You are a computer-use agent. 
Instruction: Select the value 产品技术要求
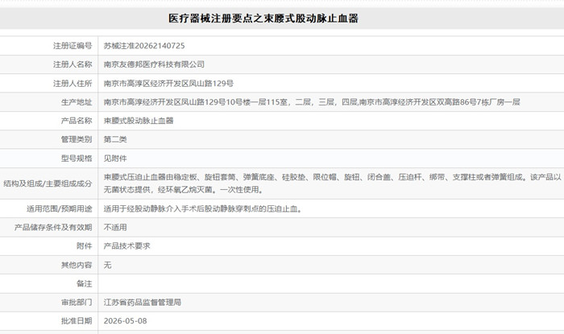point(127,246)
